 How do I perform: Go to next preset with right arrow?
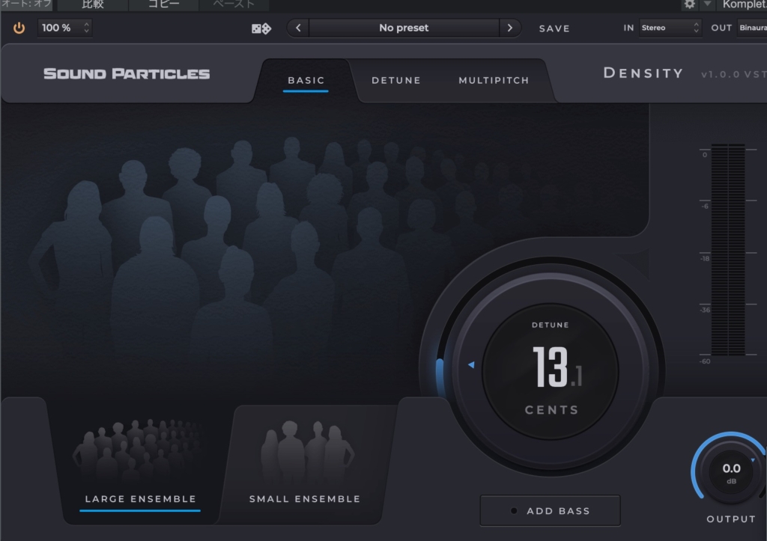pyautogui.click(x=510, y=28)
